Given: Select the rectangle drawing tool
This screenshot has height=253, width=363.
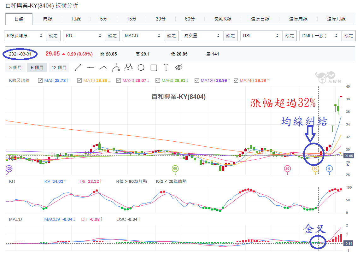Looking at the screenshot, I should pos(154,68).
